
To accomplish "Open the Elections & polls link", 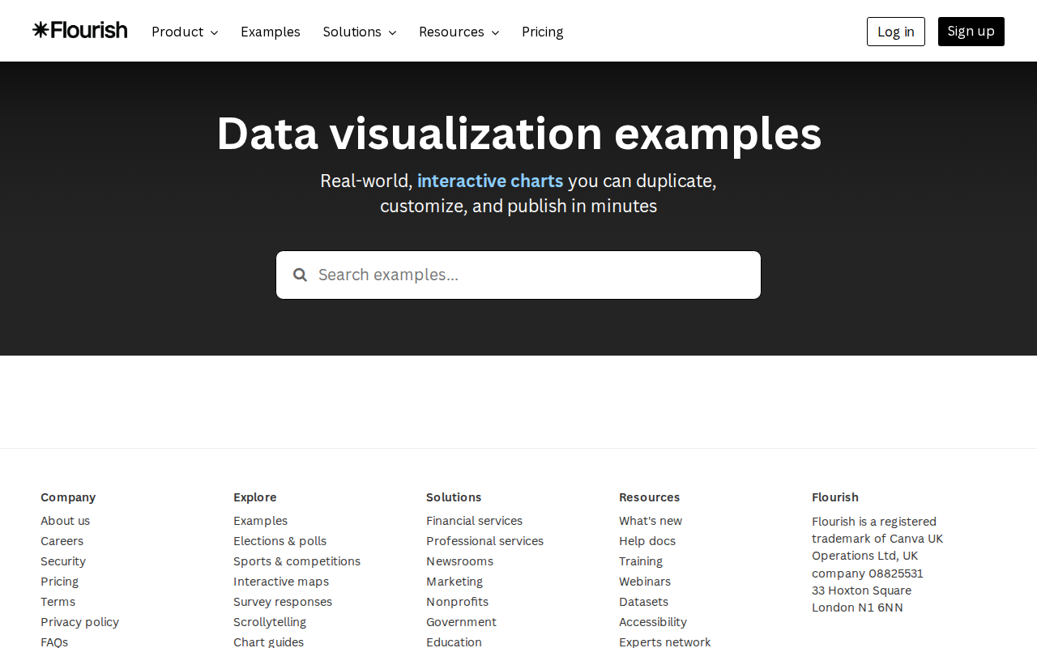I will [x=280, y=541].
